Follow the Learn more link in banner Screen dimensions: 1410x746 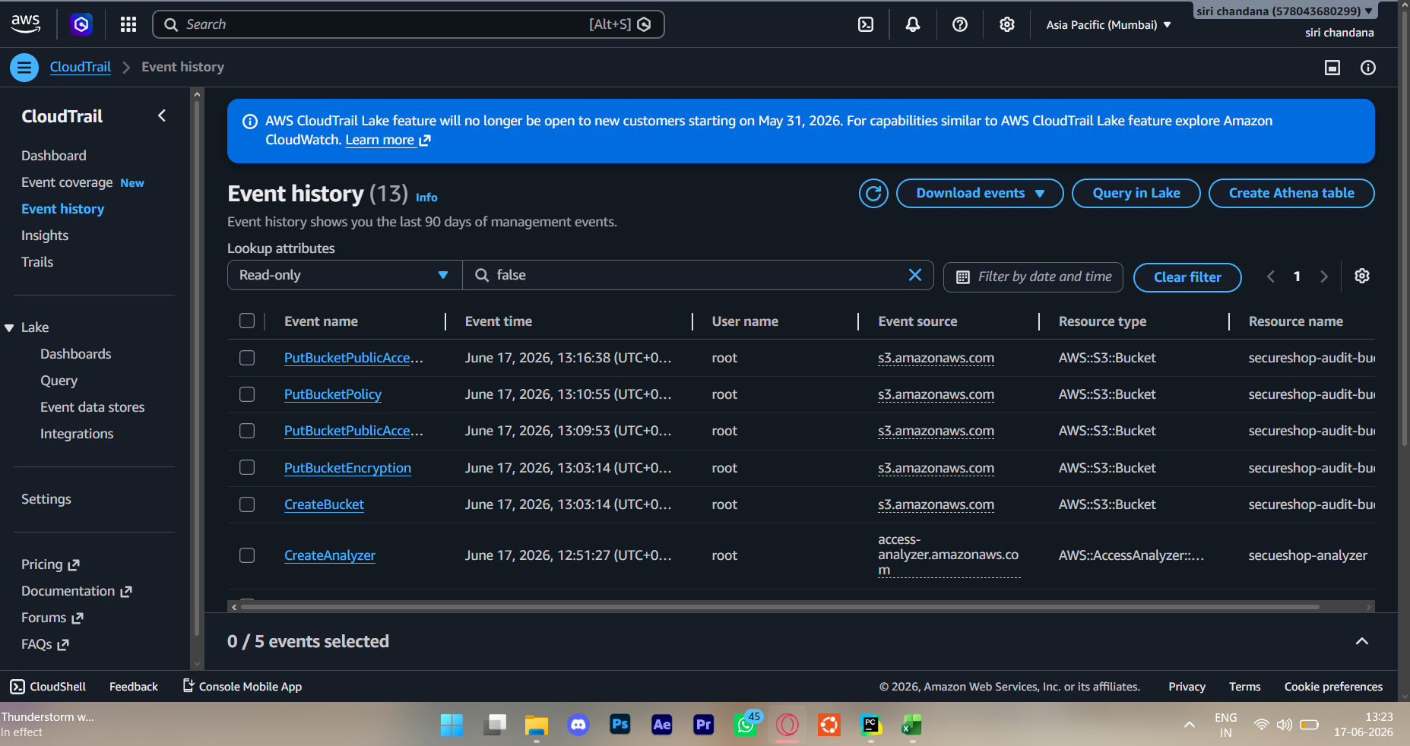pyautogui.click(x=388, y=140)
